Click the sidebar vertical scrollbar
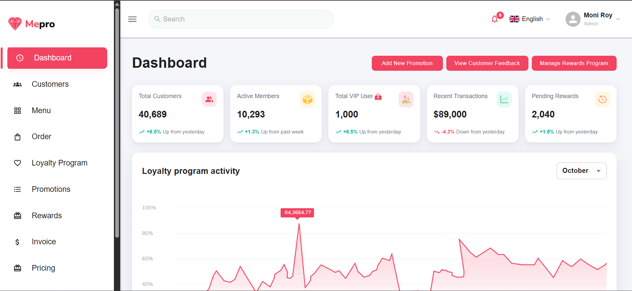This screenshot has height=291, width=632. pyautogui.click(x=117, y=122)
